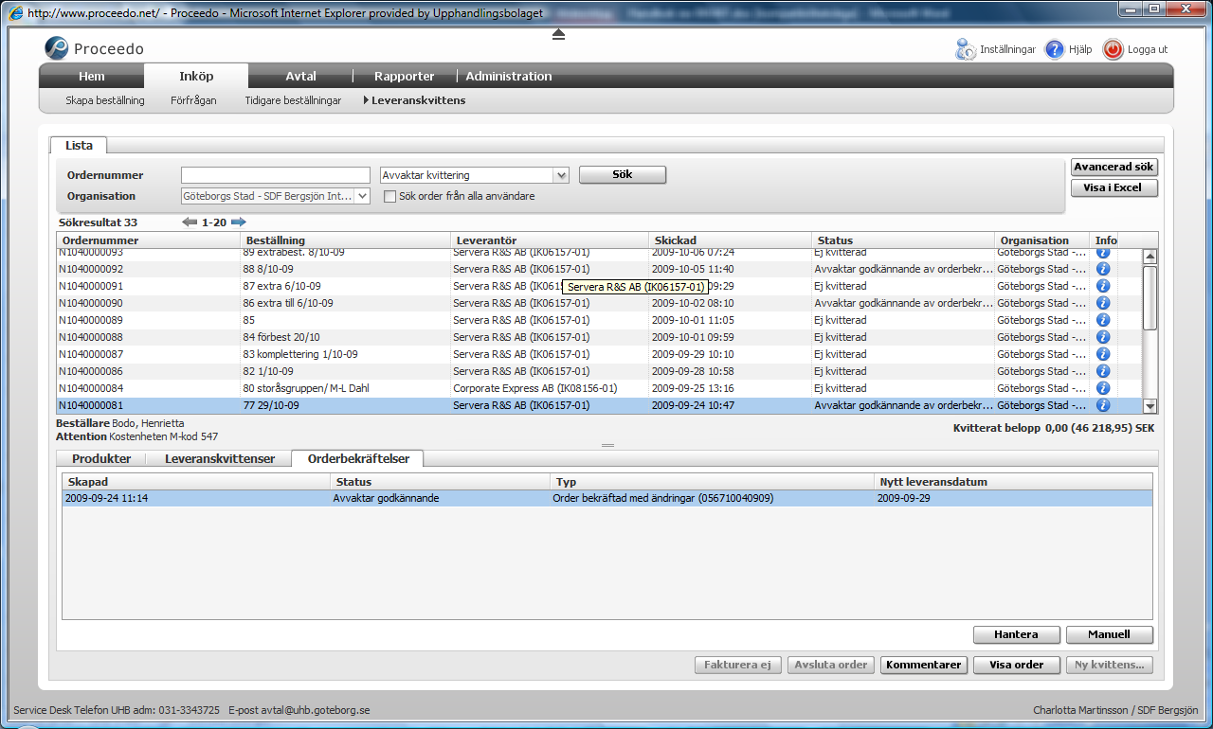Click the Sök button
This screenshot has height=729, width=1213.
pos(622,175)
